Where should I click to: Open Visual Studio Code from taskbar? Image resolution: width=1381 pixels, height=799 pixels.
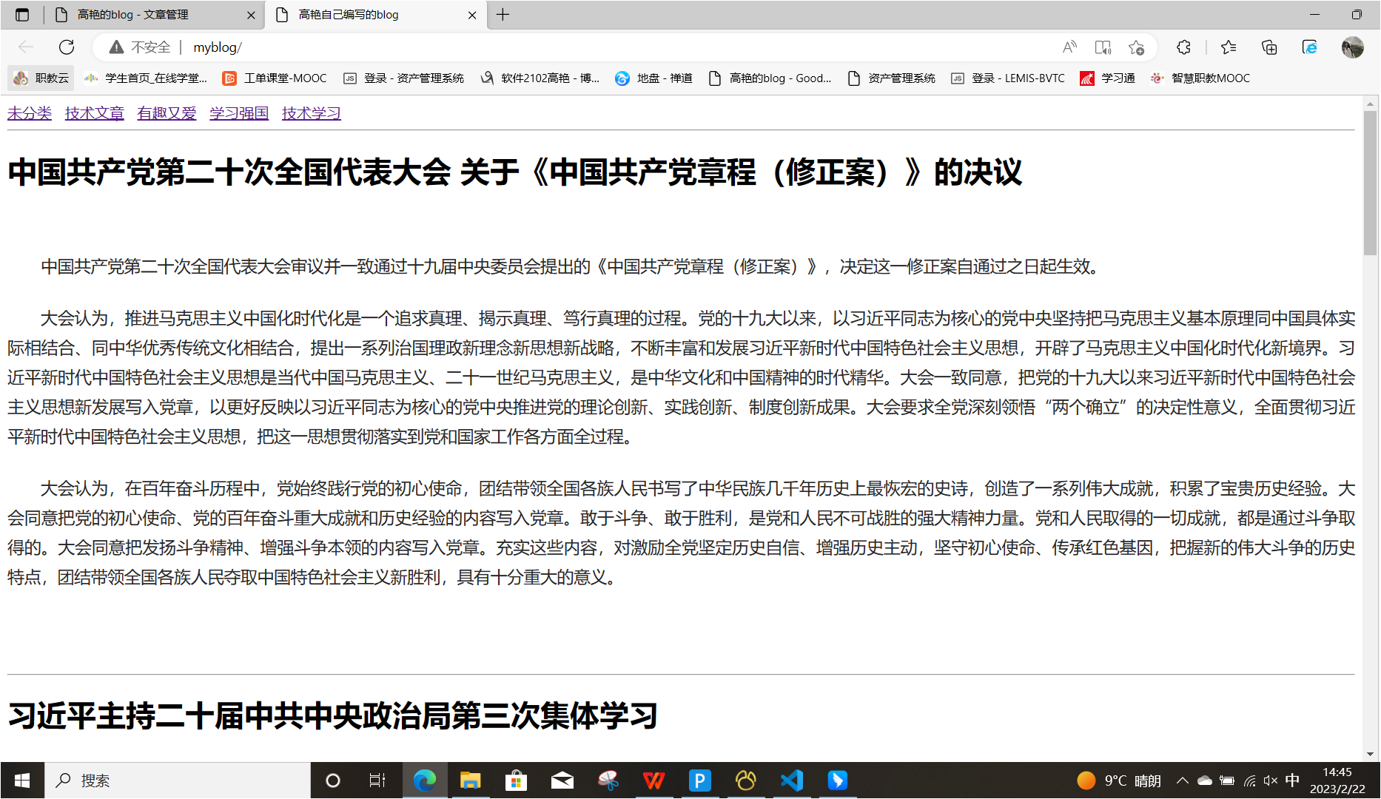[792, 781]
